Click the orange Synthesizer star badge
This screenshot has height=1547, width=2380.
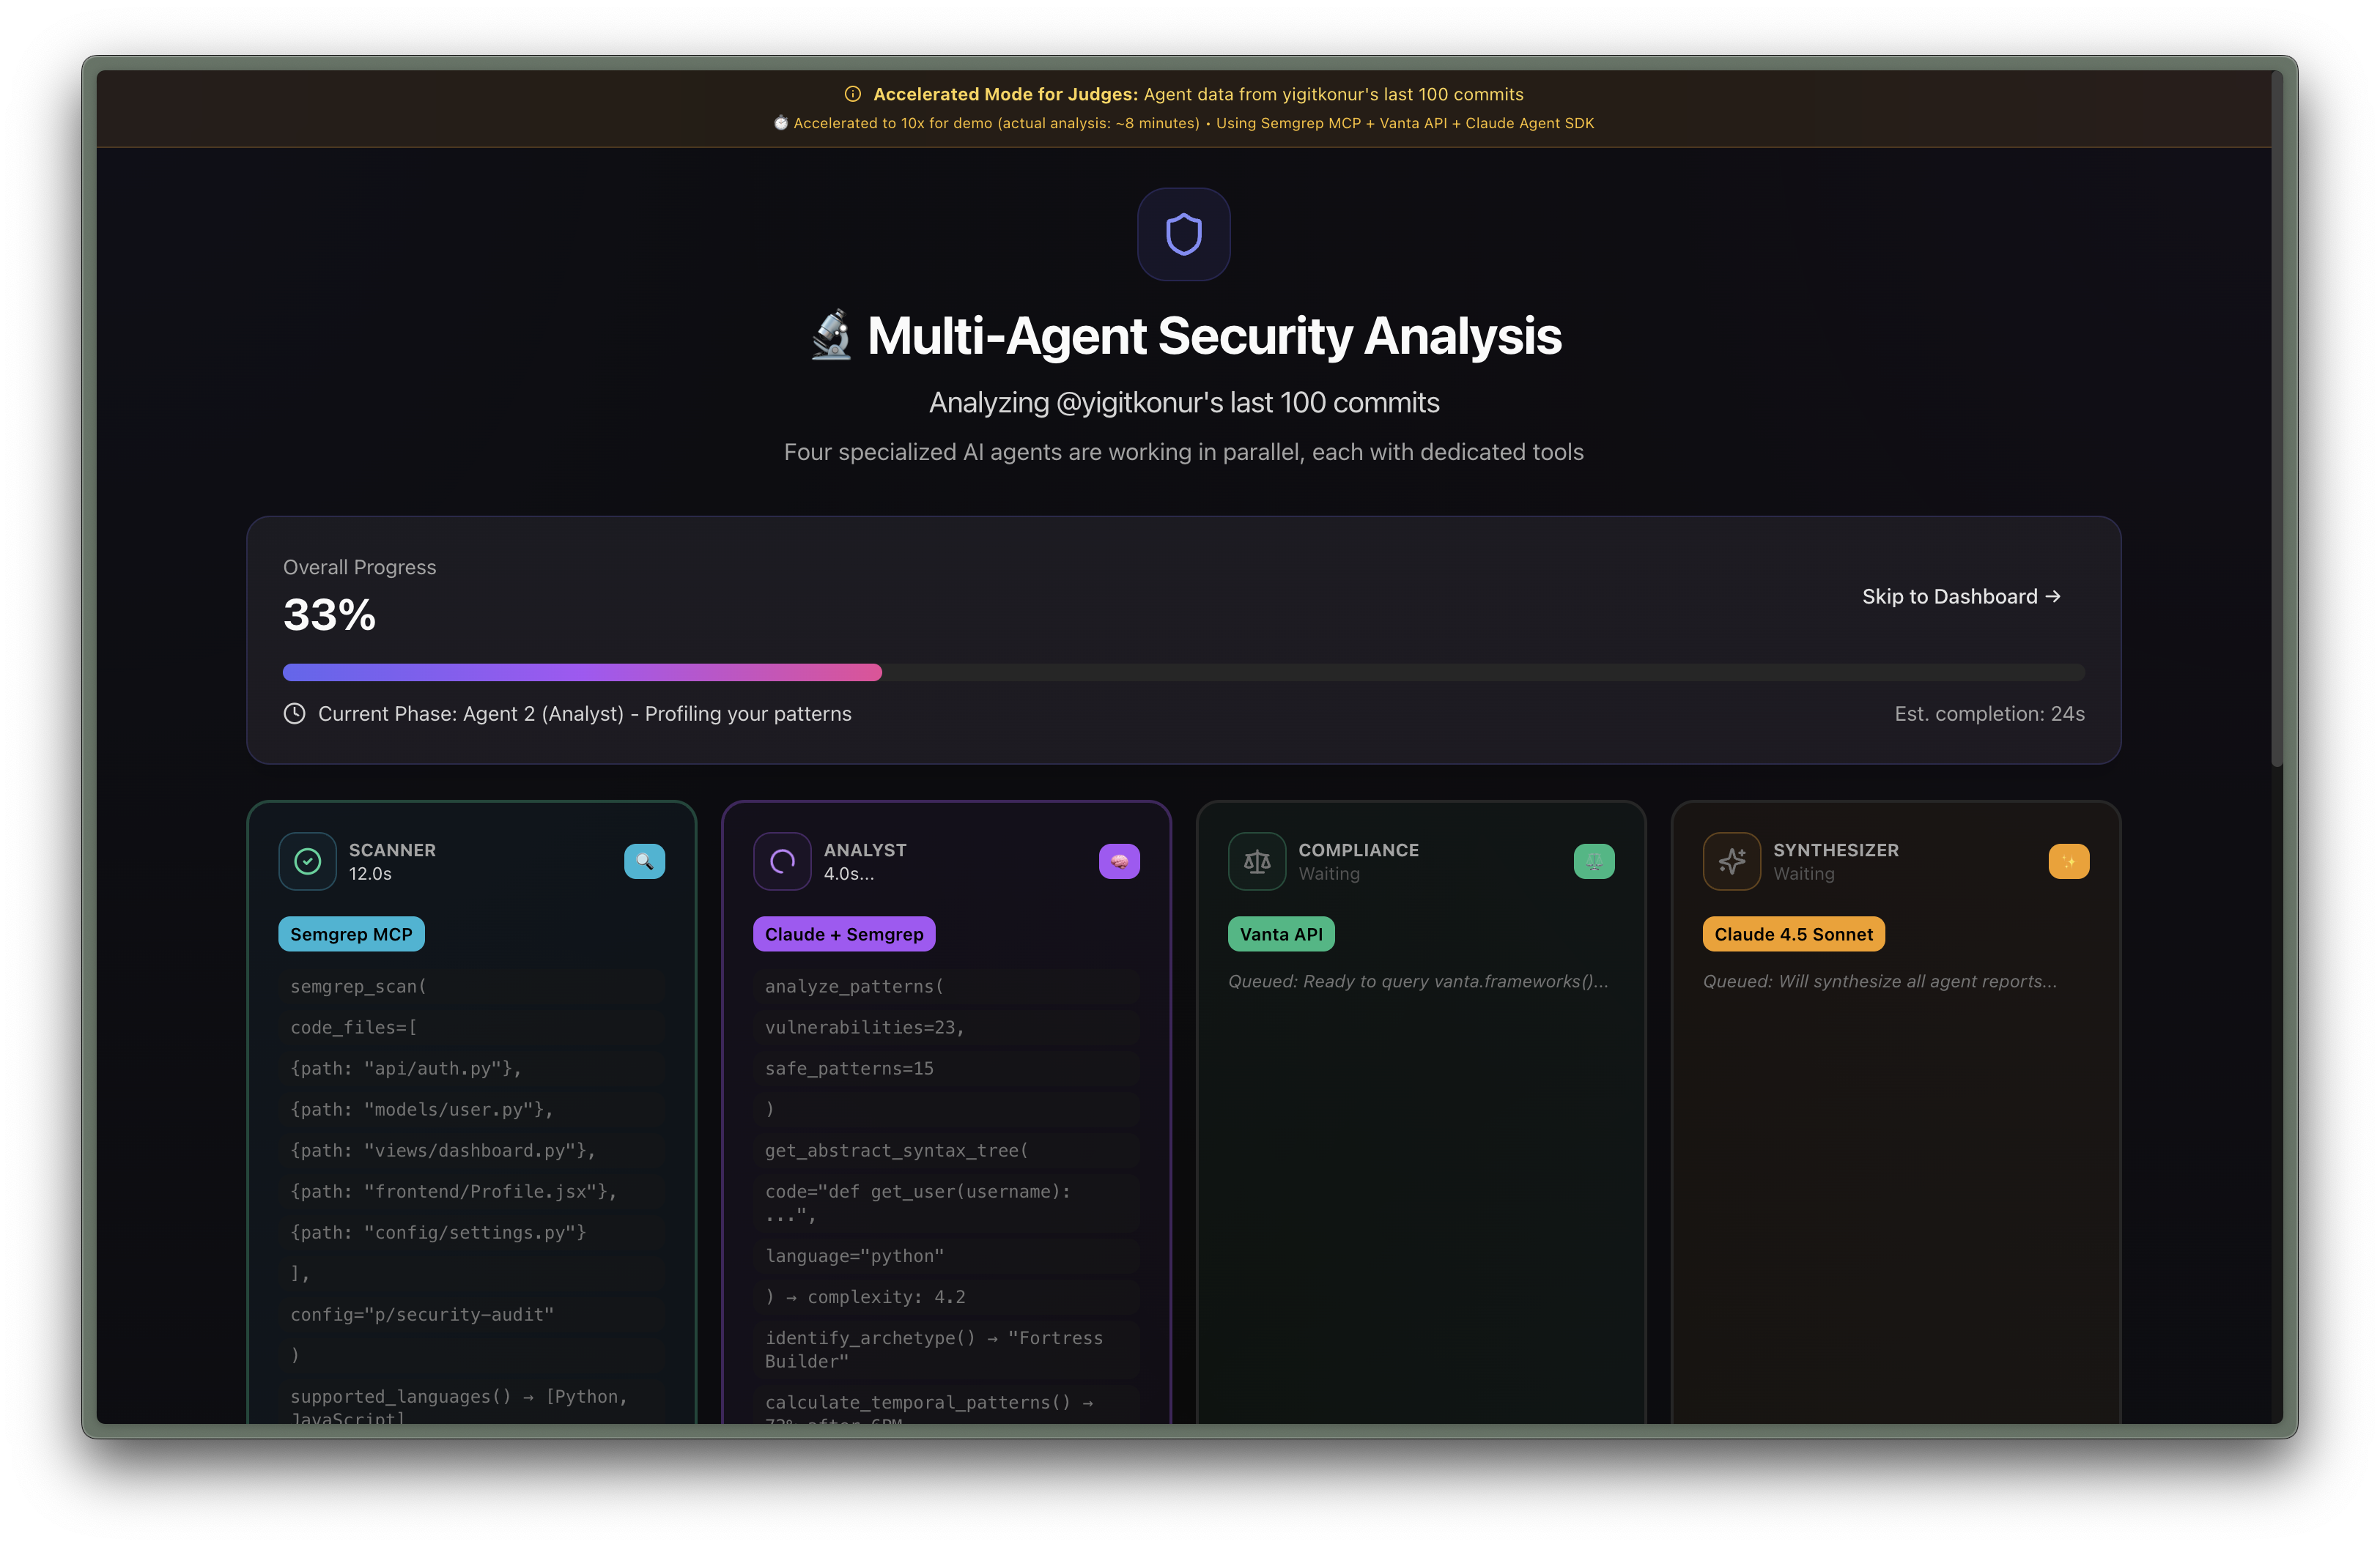point(2068,861)
